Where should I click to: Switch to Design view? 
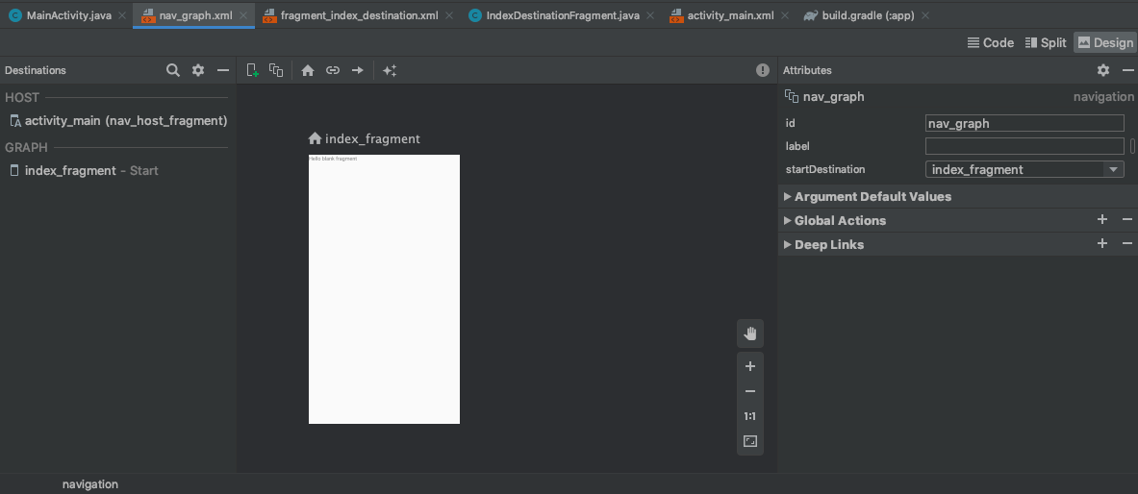[1104, 43]
